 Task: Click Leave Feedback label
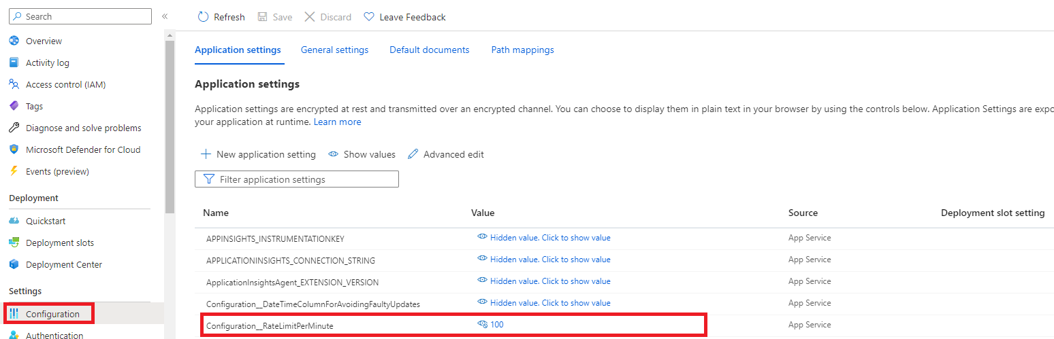click(413, 17)
